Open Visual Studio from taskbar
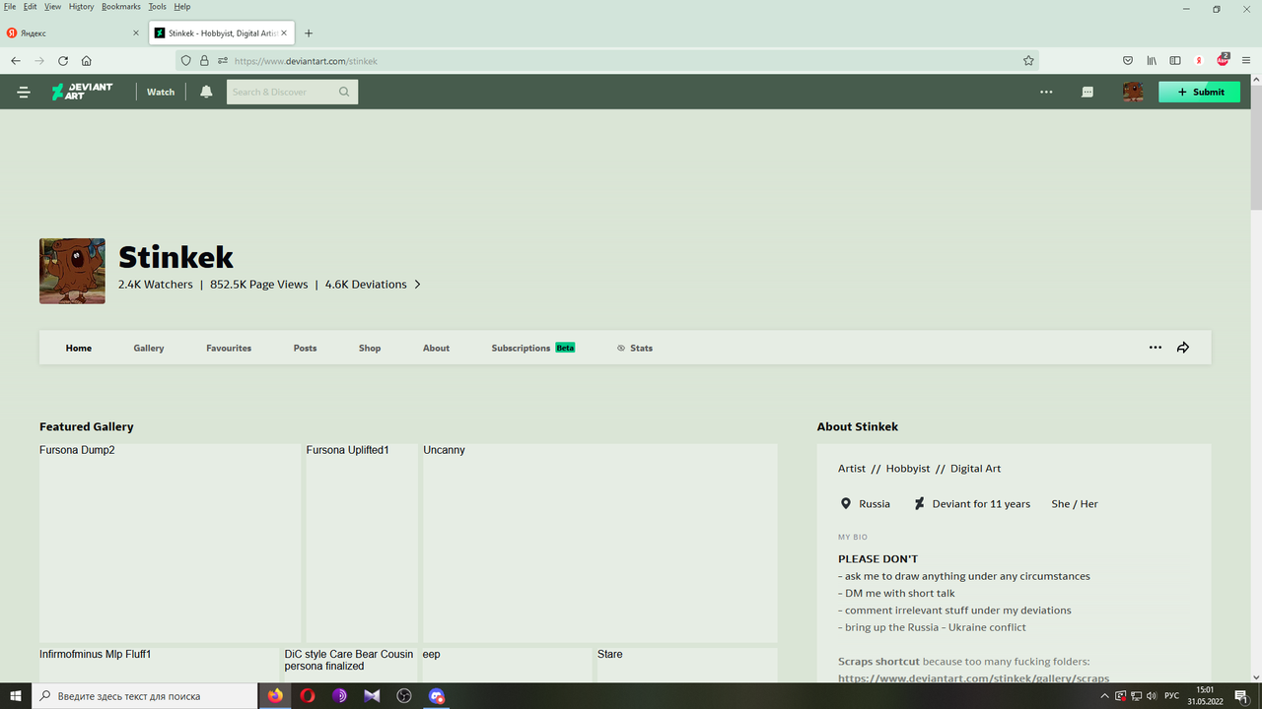Image resolution: width=1262 pixels, height=709 pixels. pos(372,696)
